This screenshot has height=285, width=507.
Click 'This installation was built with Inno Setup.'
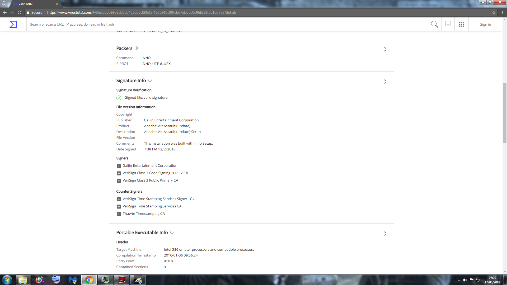tap(178, 143)
